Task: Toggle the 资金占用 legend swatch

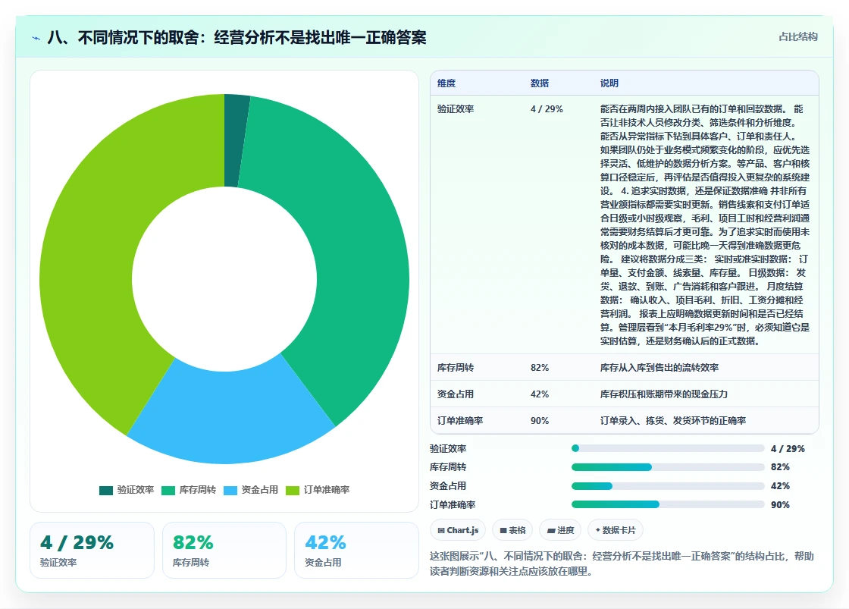Action: [x=230, y=491]
